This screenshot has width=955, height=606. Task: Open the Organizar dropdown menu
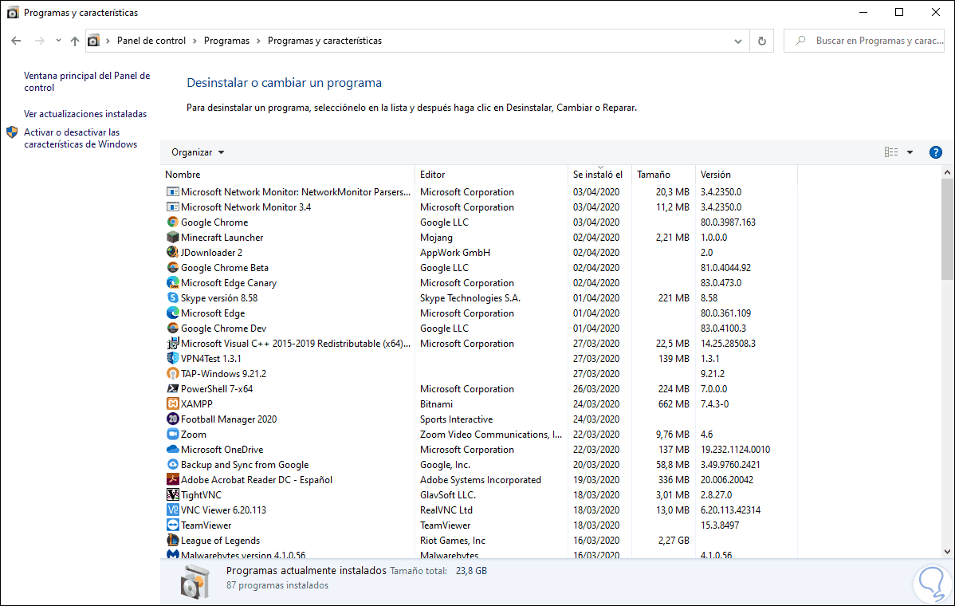click(198, 152)
